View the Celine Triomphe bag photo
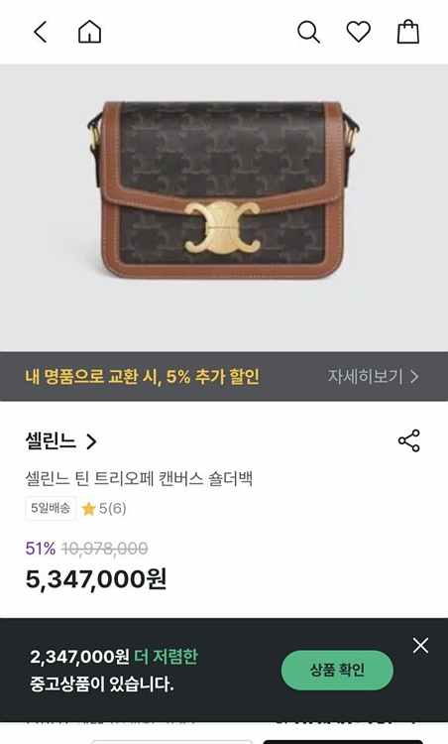The image size is (448, 744). pyautogui.click(x=222, y=189)
